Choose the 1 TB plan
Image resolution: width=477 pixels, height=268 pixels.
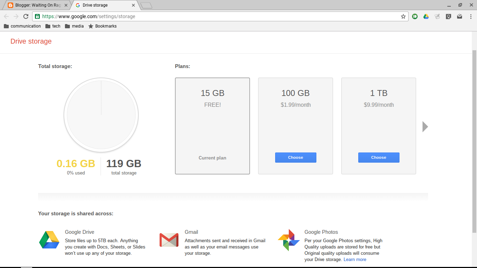click(379, 157)
